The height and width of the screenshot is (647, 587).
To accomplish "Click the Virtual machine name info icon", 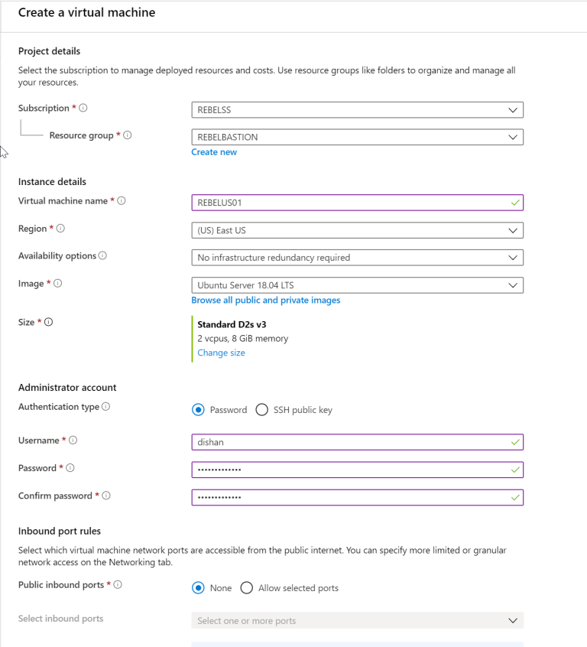I will click(x=124, y=200).
